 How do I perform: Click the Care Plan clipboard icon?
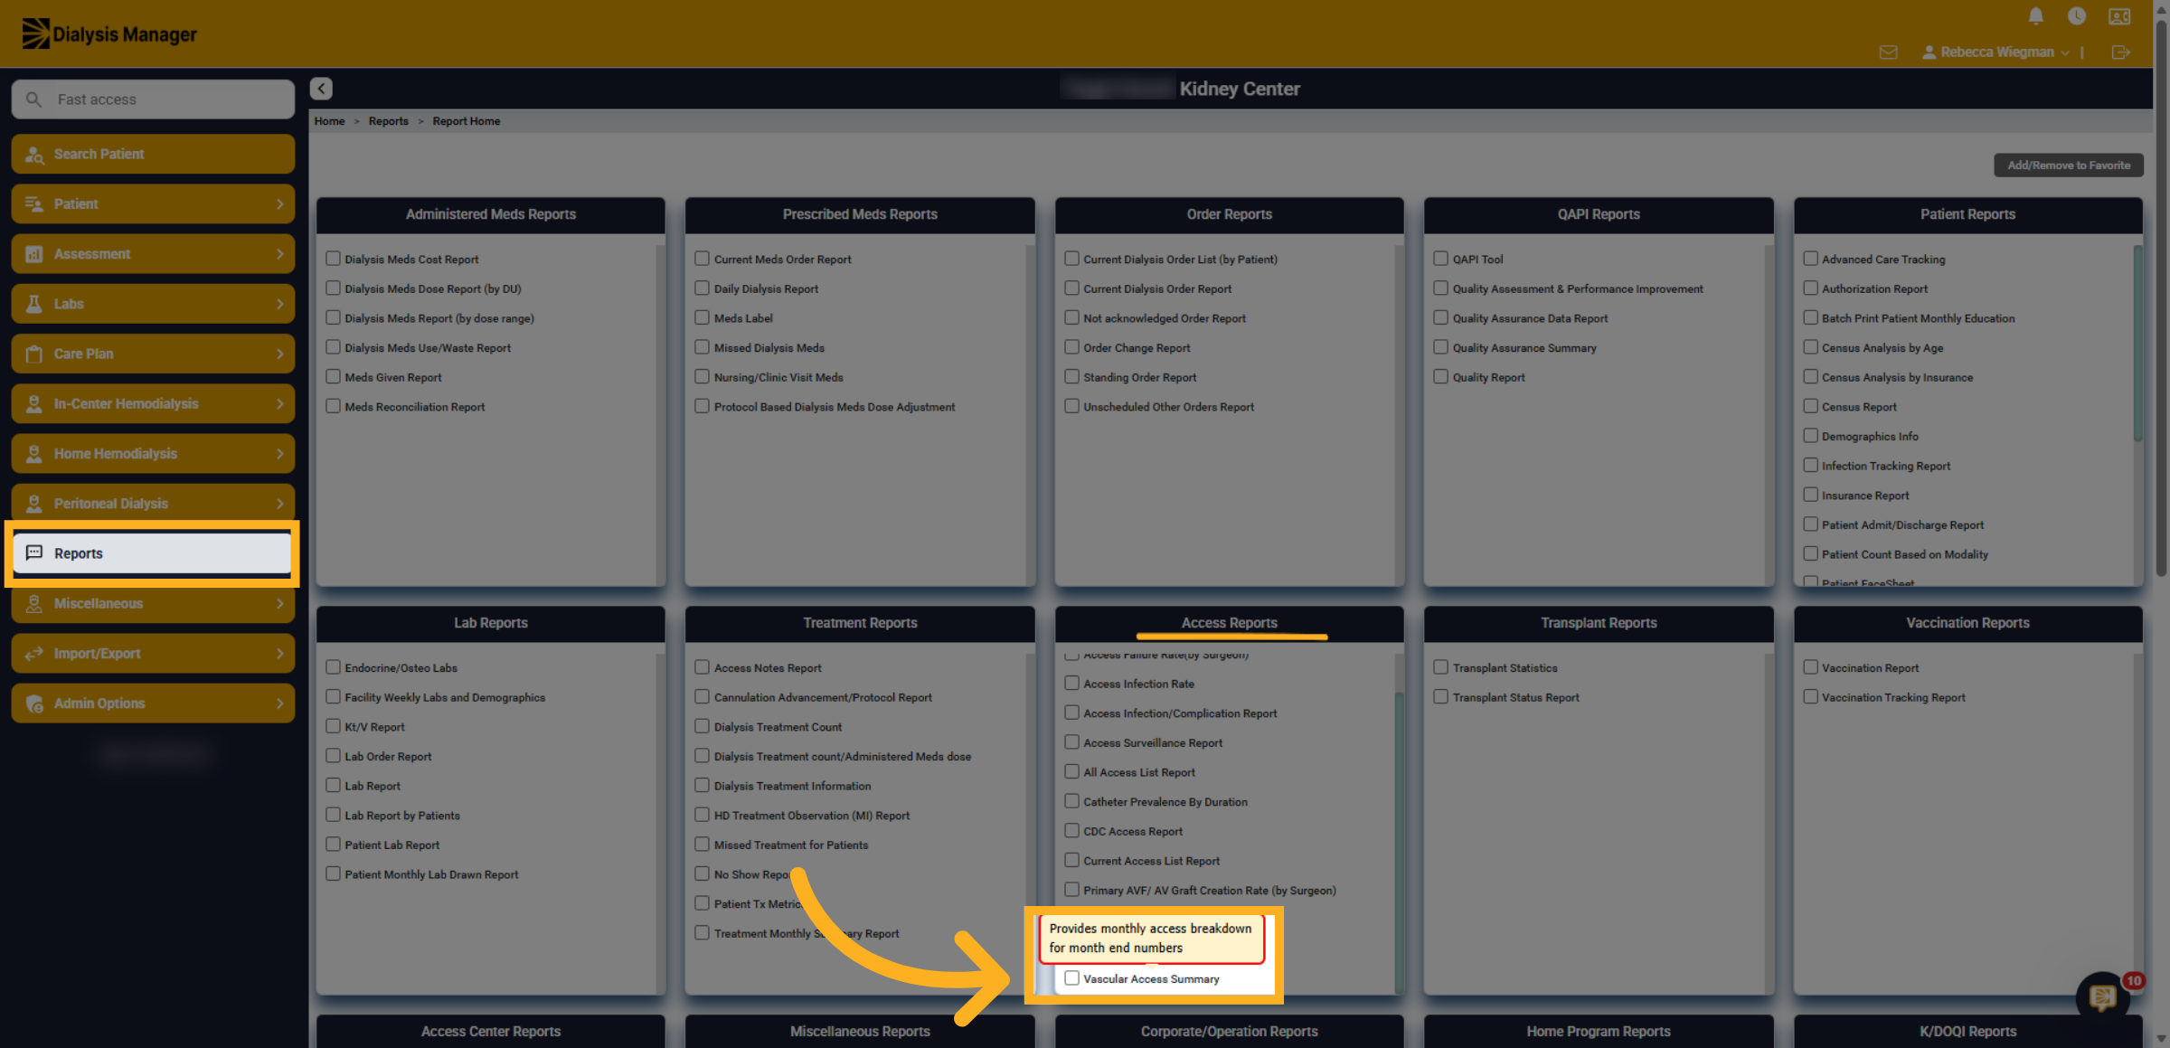tap(34, 354)
